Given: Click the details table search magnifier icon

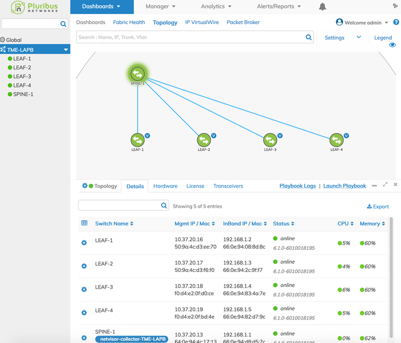Looking at the screenshot, I should [x=164, y=206].
